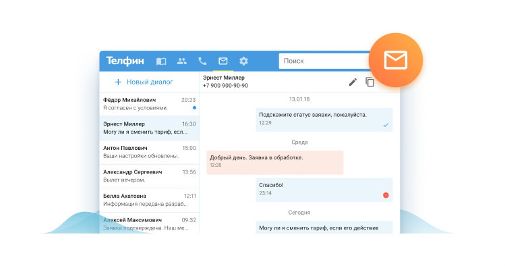Screen dimensions: 505x266
Task: Open the calls phone icon
Action: (202, 61)
